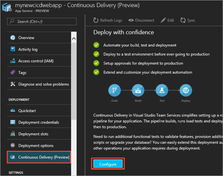Select Diagnose and solve problems
This screenshot has width=223, height=176.
click(39, 84)
